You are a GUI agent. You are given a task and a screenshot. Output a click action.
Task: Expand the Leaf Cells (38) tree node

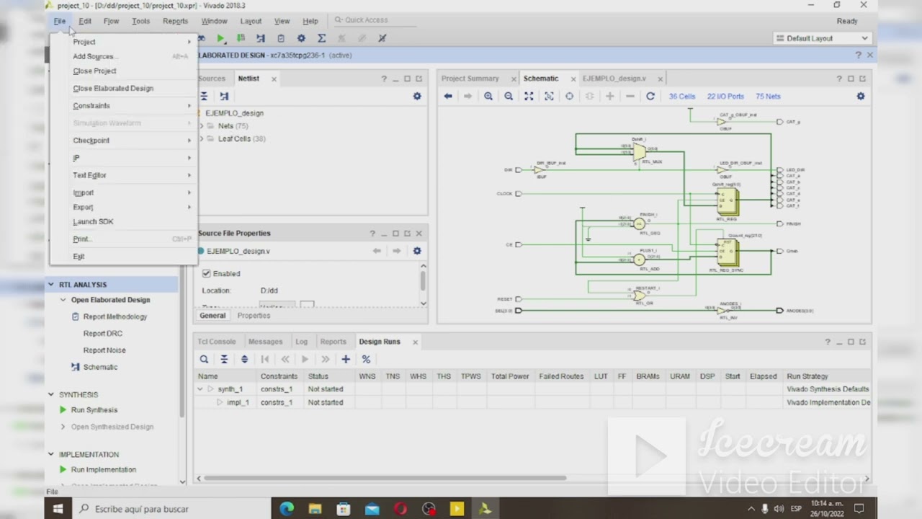point(202,139)
